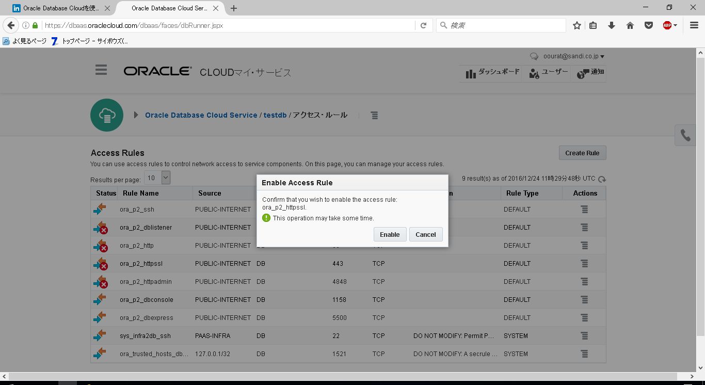Open the ユーザー menu item

click(549, 73)
